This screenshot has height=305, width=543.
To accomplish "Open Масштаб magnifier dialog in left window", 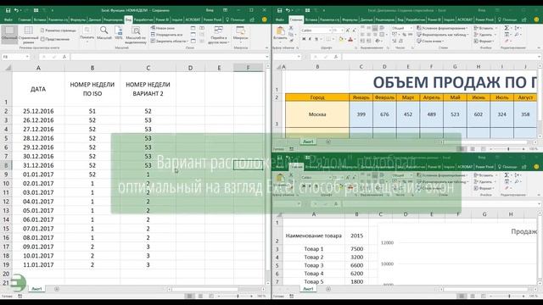I will pos(104,33).
